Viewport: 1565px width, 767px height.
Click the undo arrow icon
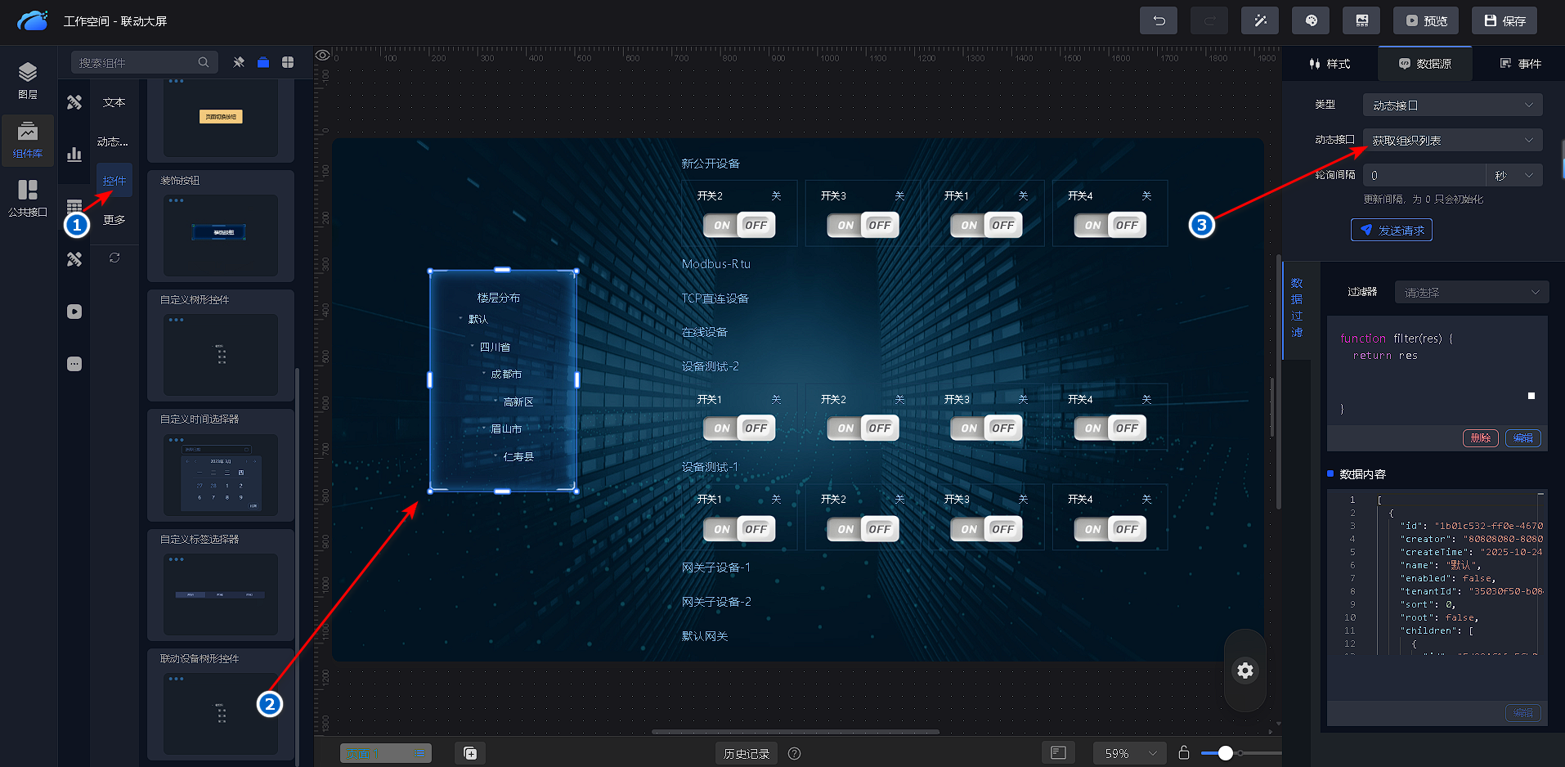click(1159, 20)
